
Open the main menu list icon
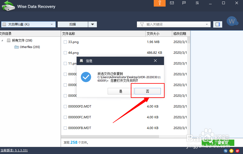tap(197, 3)
